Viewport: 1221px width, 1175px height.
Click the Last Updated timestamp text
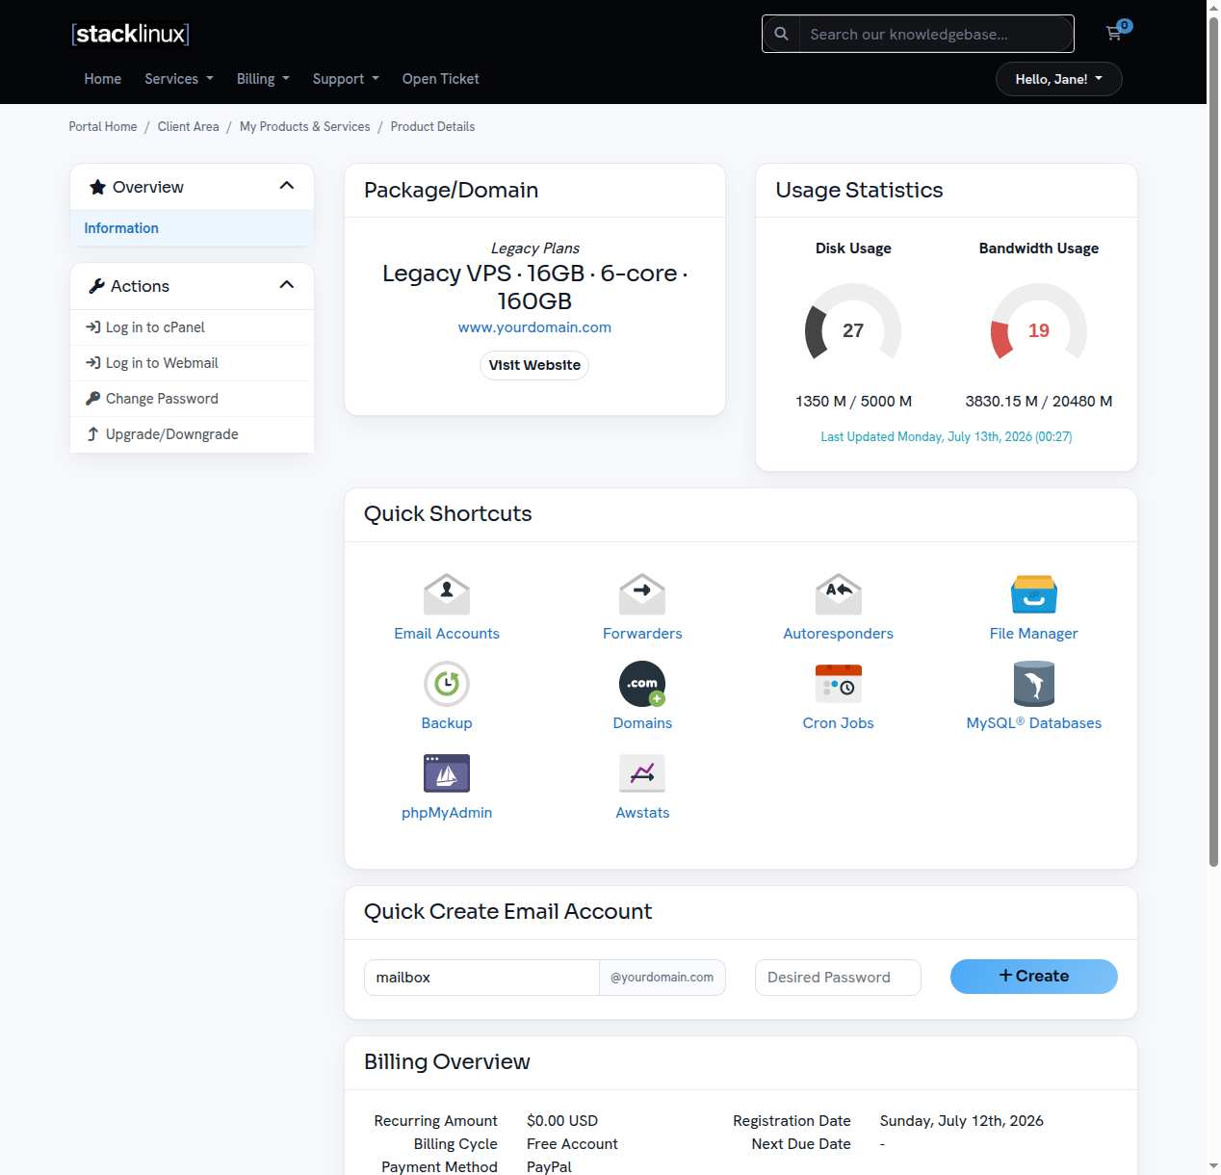[947, 437]
